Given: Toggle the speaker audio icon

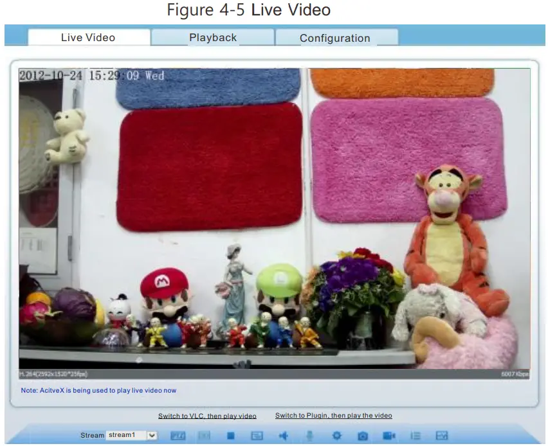Looking at the screenshot, I should click(284, 436).
